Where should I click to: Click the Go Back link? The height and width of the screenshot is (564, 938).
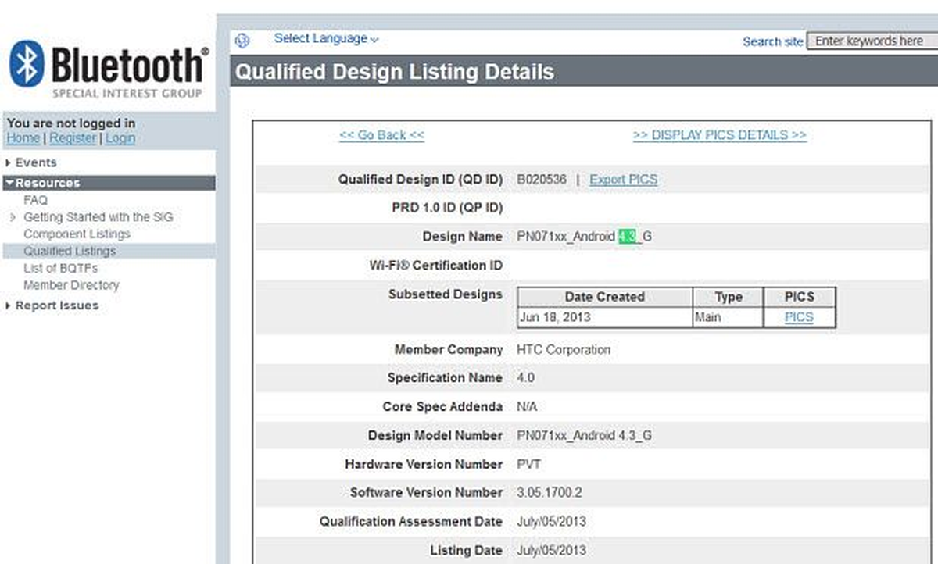(381, 135)
